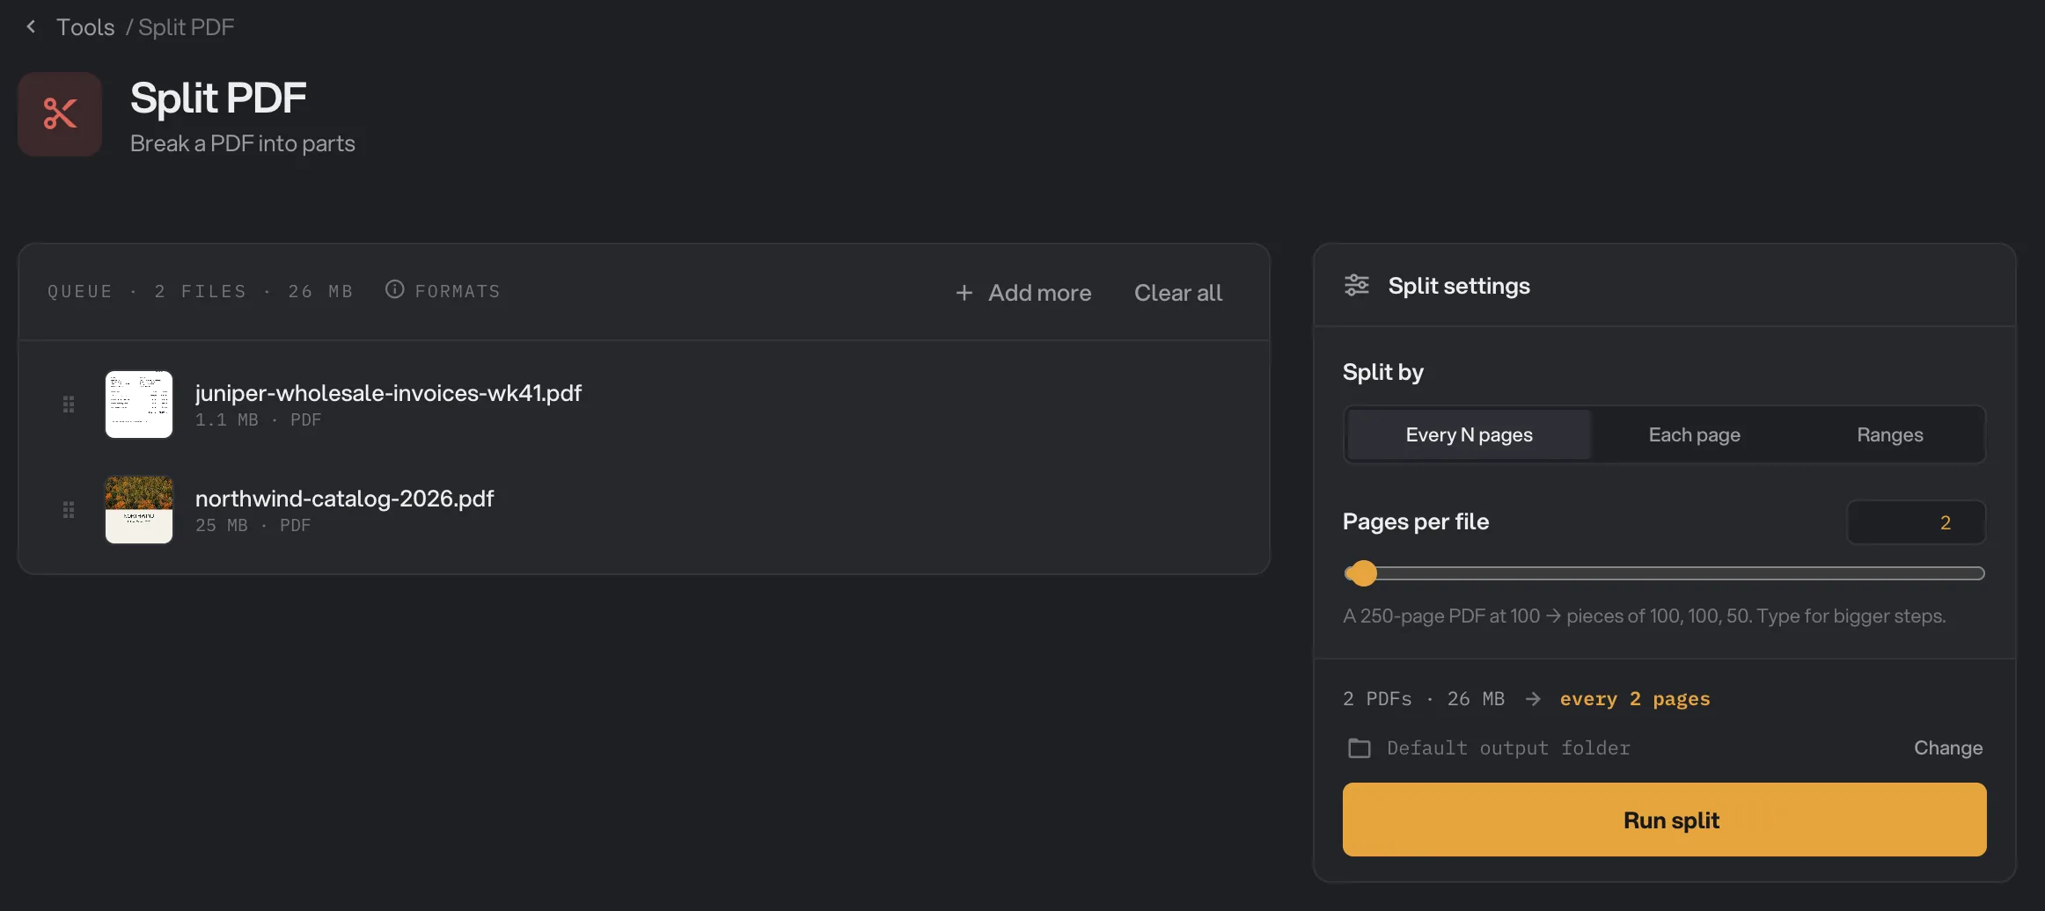The width and height of the screenshot is (2045, 911).
Task: Open the Tools breadcrumb link
Action: point(85,27)
